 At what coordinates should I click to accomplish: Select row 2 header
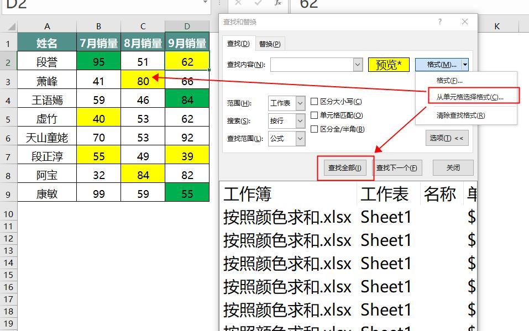click(x=8, y=62)
